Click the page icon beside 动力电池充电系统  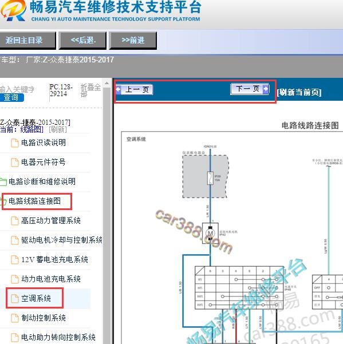[15, 279]
